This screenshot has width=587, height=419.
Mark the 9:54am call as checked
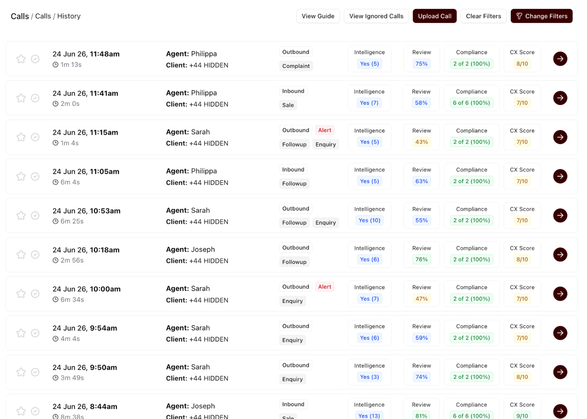pos(35,333)
